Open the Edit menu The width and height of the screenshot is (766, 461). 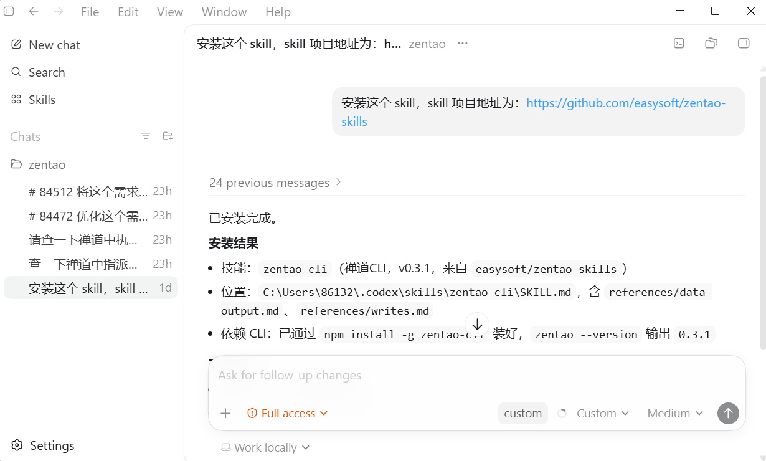coord(128,12)
